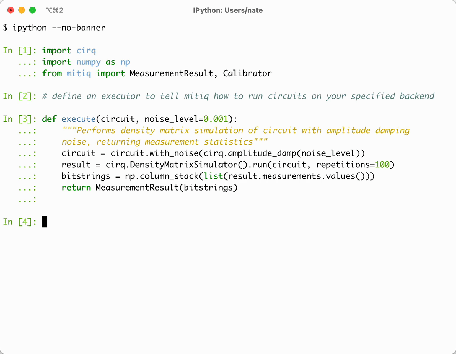Click 'MeasurementResult(bitstrings)' in the return line

click(167, 188)
